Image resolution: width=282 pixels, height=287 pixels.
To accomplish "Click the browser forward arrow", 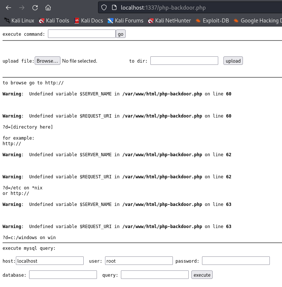I will [x=22, y=7].
